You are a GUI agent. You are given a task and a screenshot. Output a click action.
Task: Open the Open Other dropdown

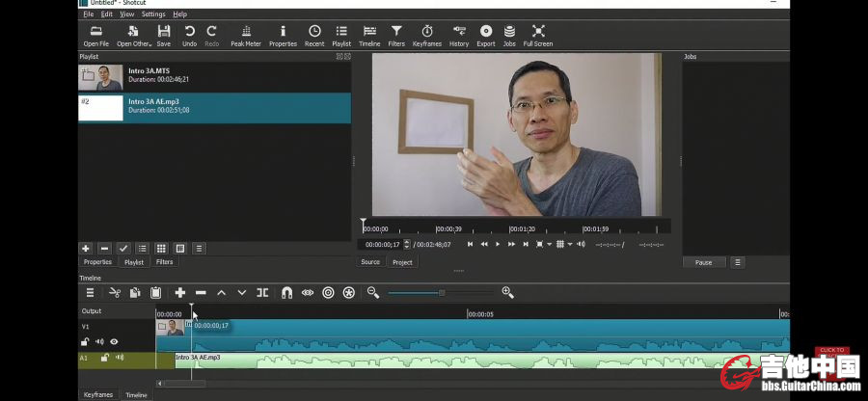coord(134,36)
